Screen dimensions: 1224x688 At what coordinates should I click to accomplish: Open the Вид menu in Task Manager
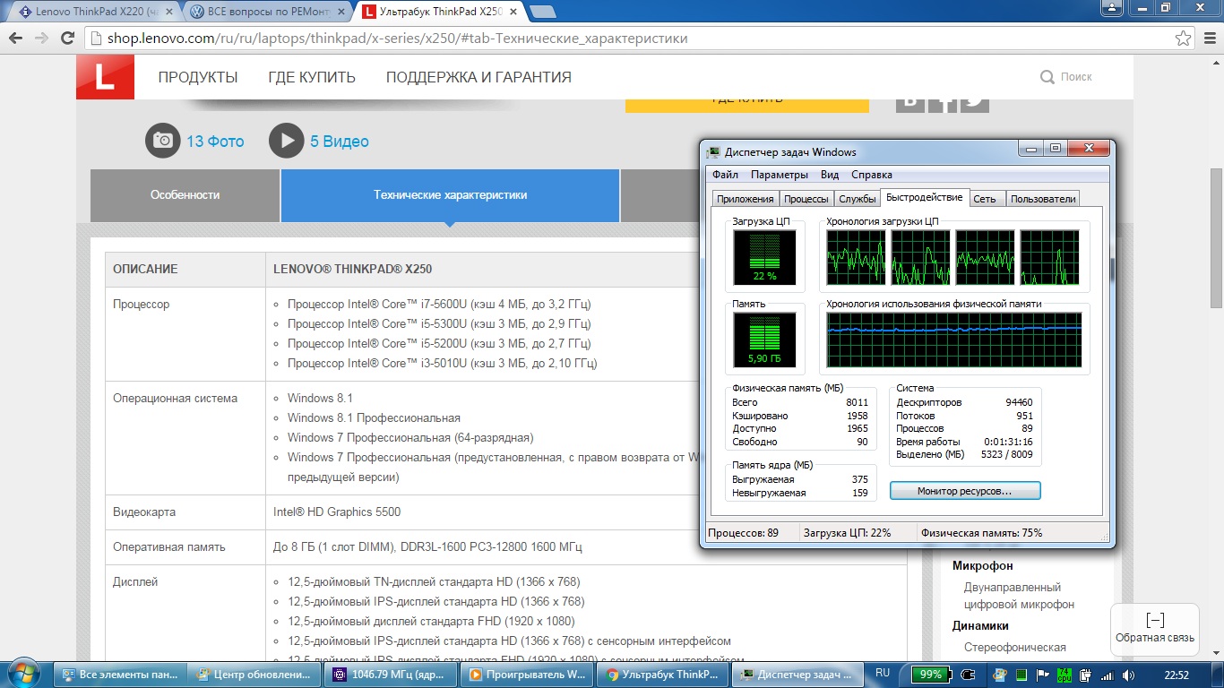[830, 175]
